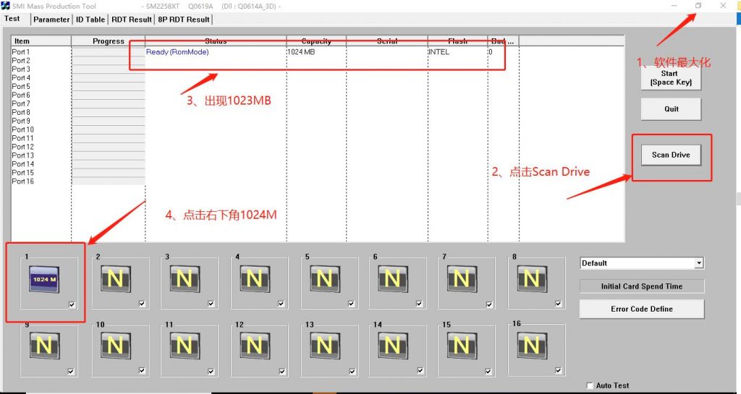This screenshot has height=394, width=741.
Task: Click the SMI Mass Production Tool title icon
Action: 6,6
